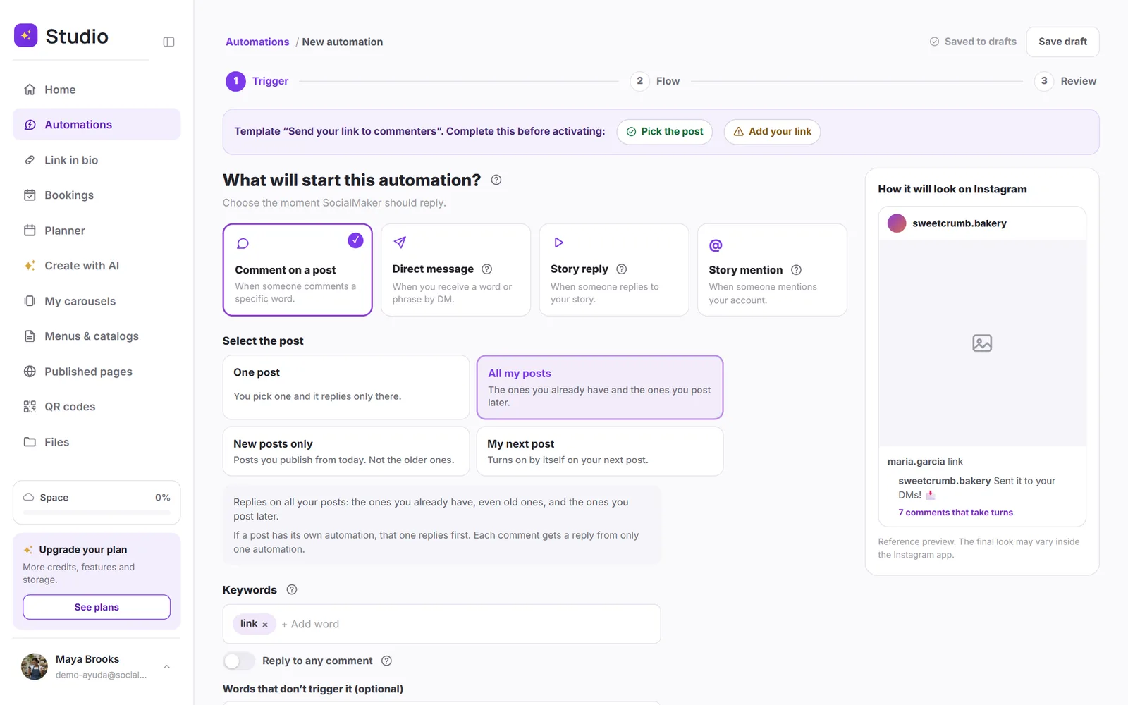Select the My next post option
Screen dimensions: 1128x705
pos(600,451)
